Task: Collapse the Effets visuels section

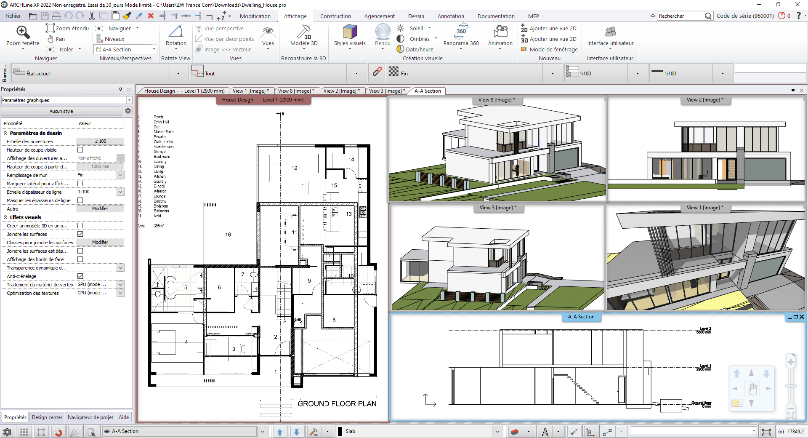Action: coord(5,217)
